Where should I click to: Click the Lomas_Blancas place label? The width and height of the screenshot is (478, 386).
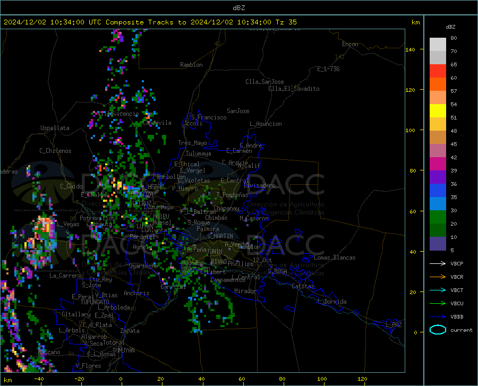(335, 258)
